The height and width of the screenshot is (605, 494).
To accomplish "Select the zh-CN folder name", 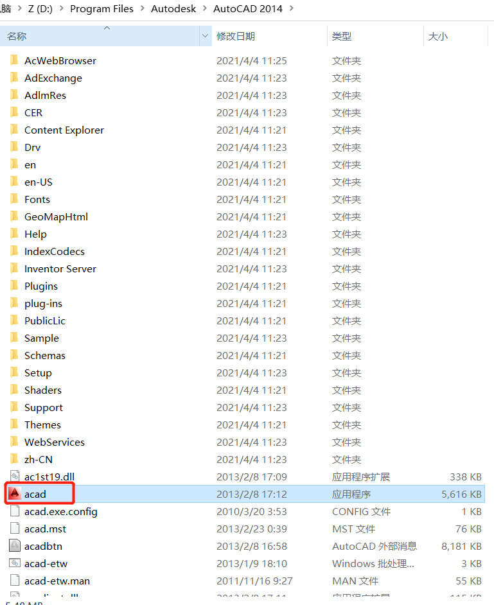I will point(38,460).
